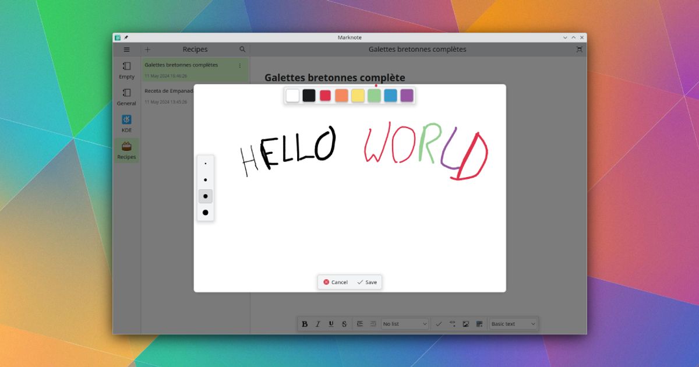Pick the green color swatch
The height and width of the screenshot is (367, 699).
[374, 96]
